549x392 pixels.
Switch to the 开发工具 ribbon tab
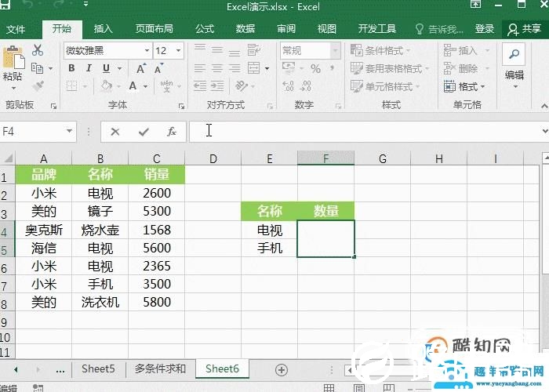pyautogui.click(x=376, y=29)
